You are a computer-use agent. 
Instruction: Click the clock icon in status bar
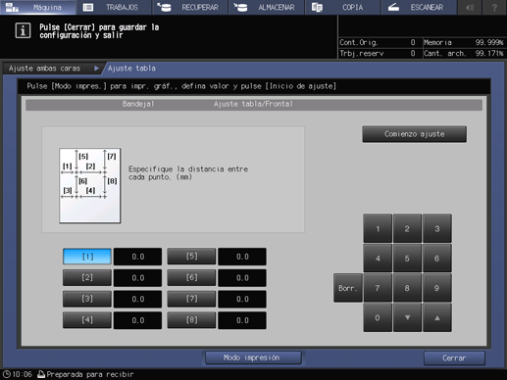tap(6, 374)
